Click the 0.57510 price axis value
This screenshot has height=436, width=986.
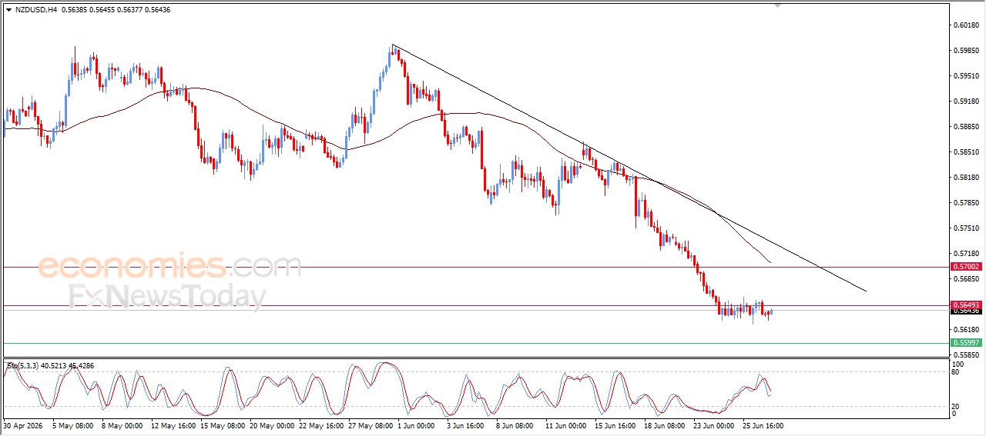click(x=967, y=228)
